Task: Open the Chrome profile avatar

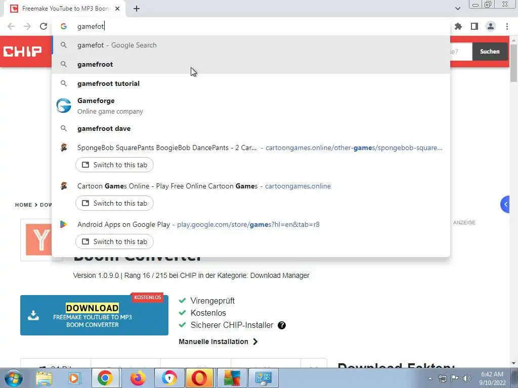Action: tap(490, 26)
